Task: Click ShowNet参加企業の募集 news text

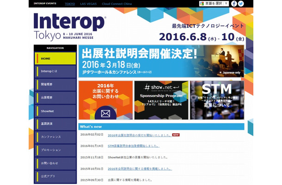Action: click(x=138, y=157)
